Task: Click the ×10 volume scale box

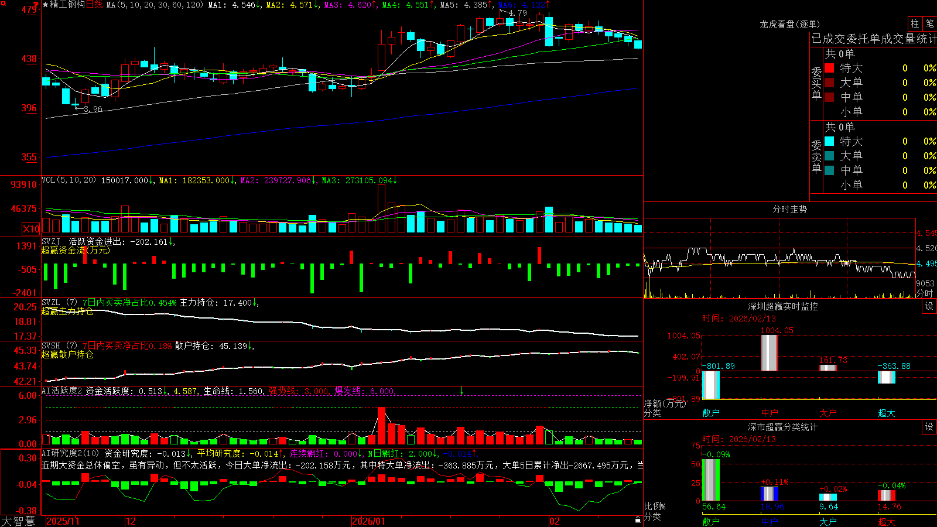Action: 31,229
